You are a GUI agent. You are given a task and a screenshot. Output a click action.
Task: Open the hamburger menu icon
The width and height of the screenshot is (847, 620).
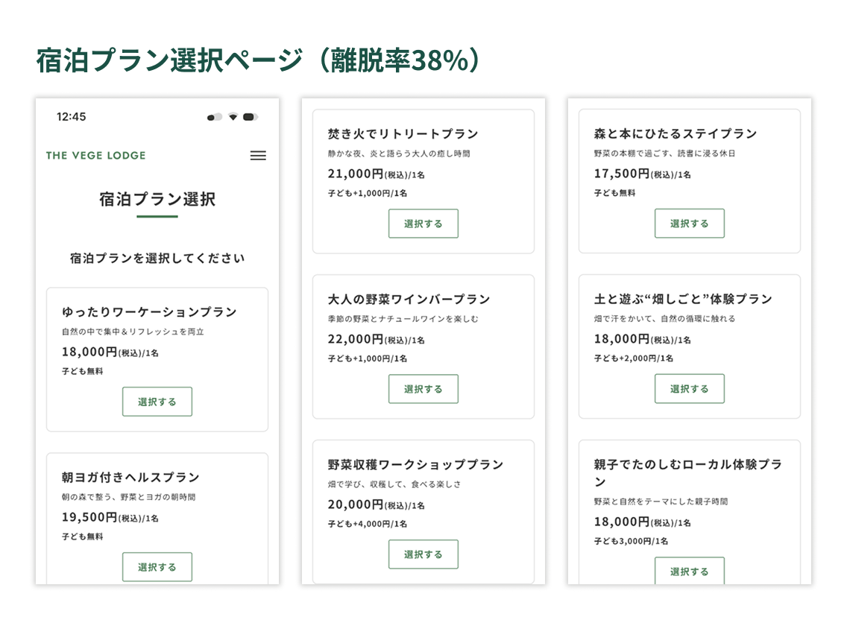pyautogui.click(x=258, y=156)
